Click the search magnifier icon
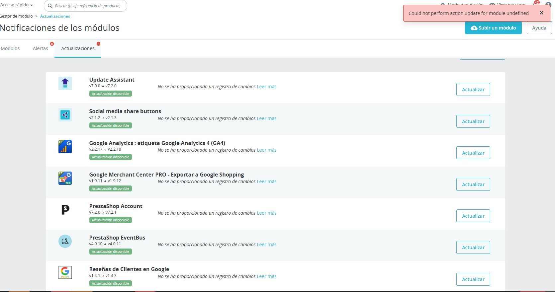The height and width of the screenshot is (292, 555). tap(50, 6)
